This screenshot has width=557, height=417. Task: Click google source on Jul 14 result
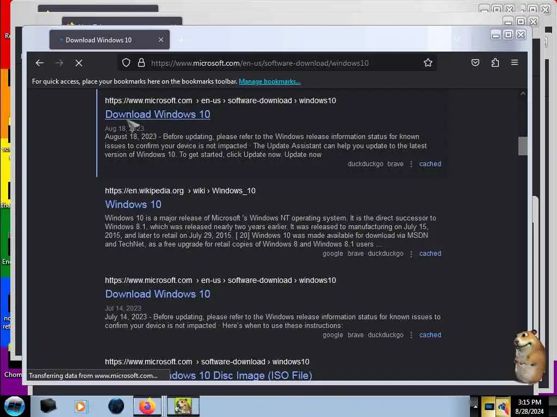tap(333, 334)
